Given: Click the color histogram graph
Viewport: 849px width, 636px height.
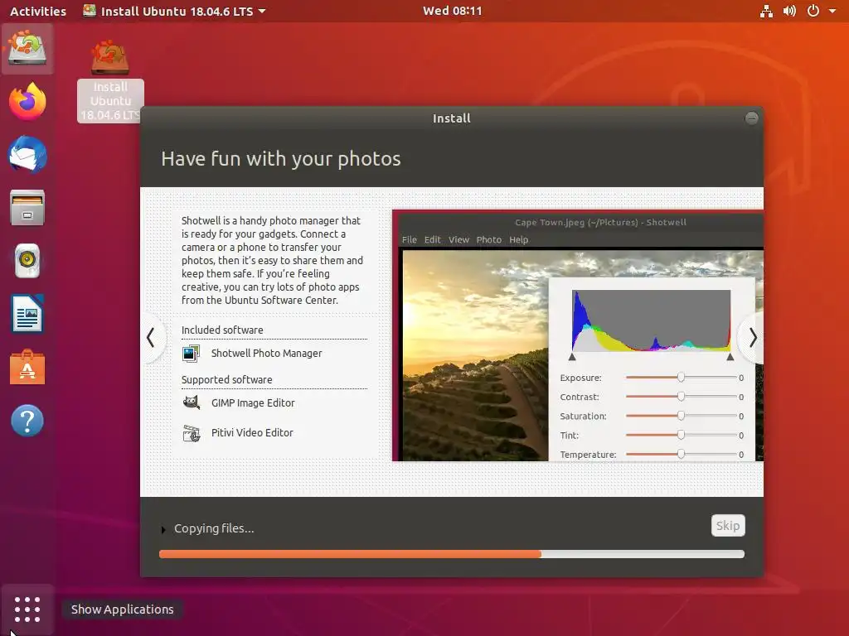Looking at the screenshot, I should point(652,320).
